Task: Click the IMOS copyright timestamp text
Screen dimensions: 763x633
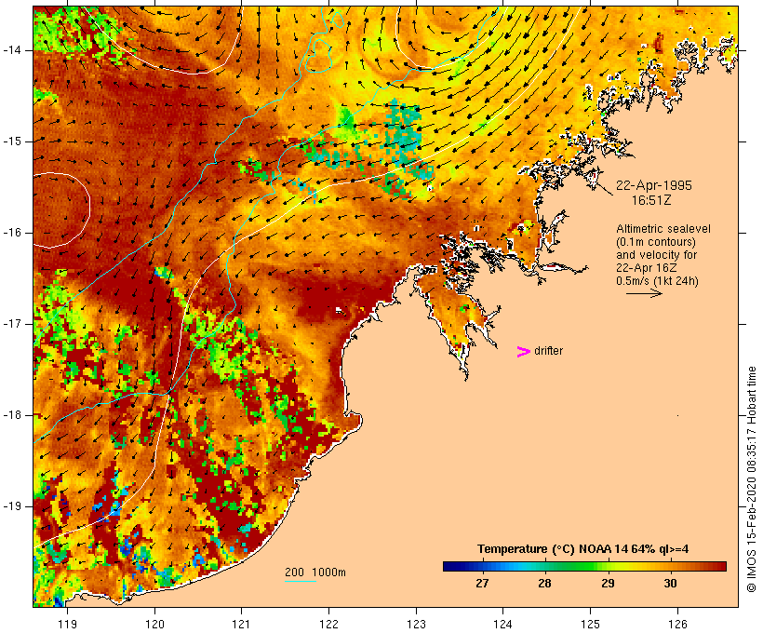Action: (751, 479)
